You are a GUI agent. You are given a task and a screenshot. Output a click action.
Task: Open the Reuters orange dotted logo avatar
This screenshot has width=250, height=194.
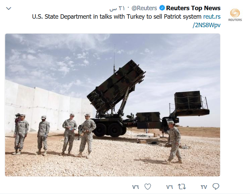click(235, 13)
